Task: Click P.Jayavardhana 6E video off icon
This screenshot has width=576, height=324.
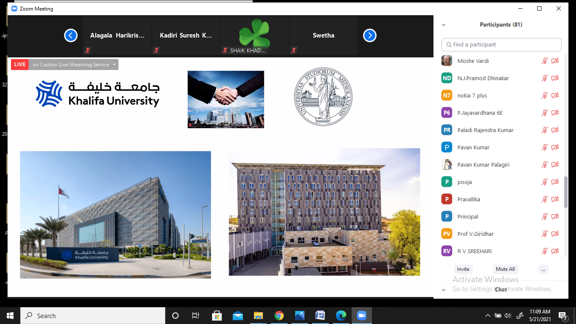Action: (x=555, y=113)
